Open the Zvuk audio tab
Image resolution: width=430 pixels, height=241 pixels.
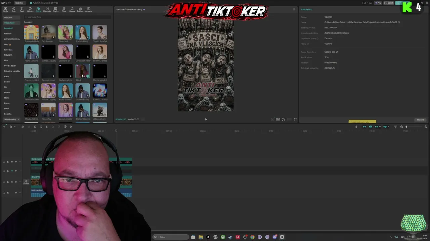14,9
